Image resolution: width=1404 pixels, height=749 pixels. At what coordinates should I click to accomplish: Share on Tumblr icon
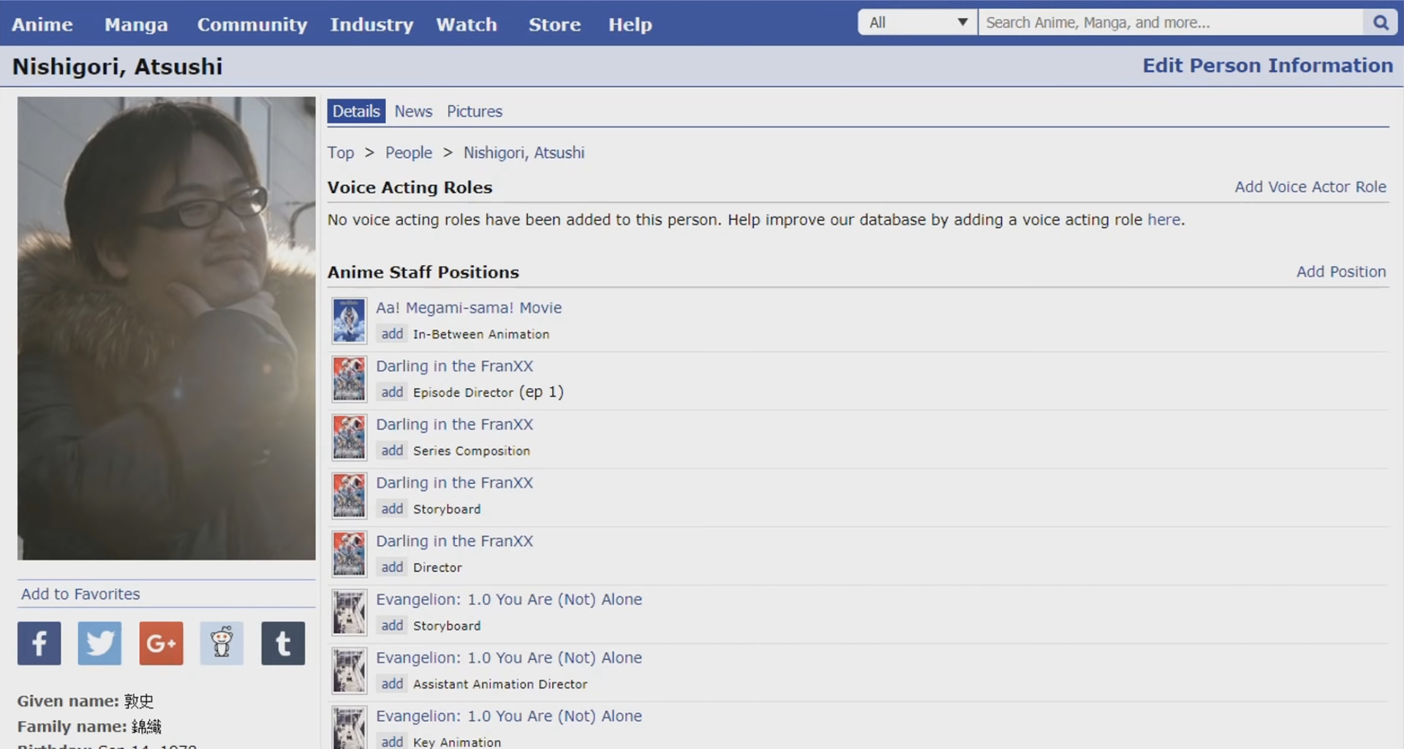coord(283,643)
